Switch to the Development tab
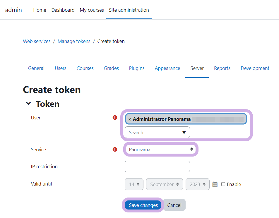279x218 pixels. click(x=255, y=68)
